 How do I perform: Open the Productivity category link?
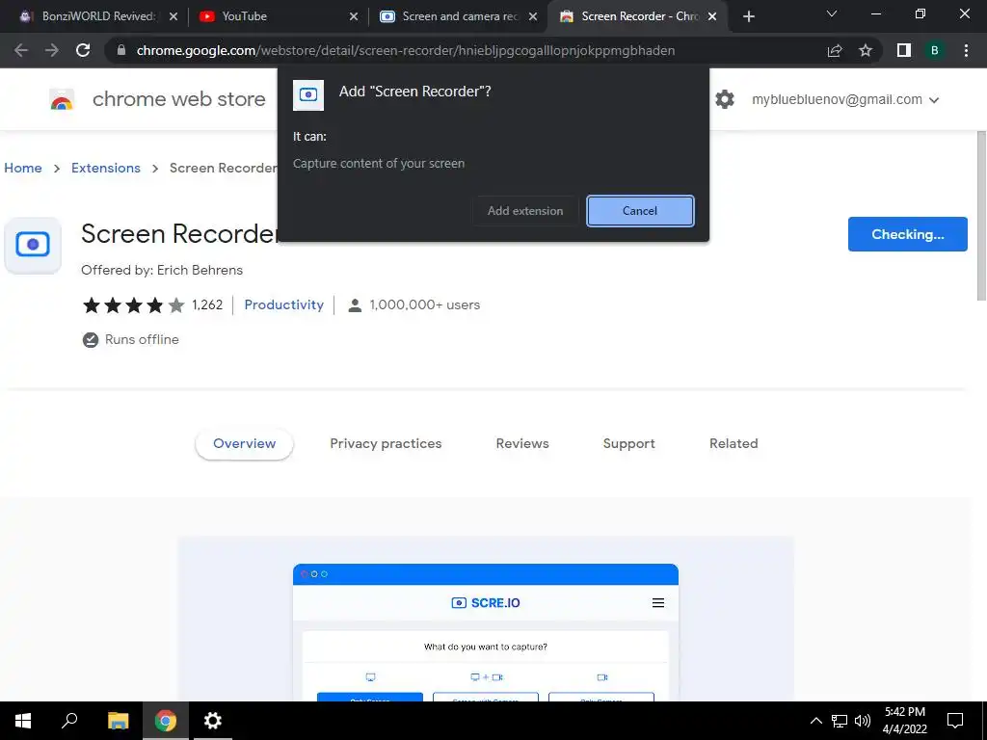(284, 305)
